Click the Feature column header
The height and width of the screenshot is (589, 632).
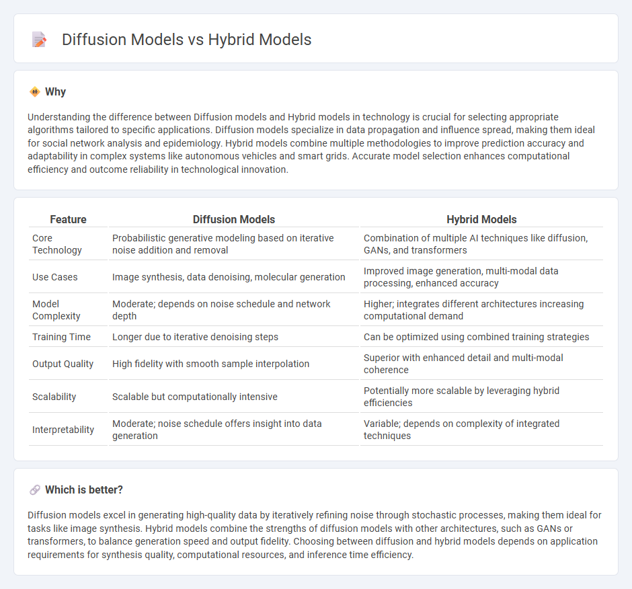[x=68, y=219]
